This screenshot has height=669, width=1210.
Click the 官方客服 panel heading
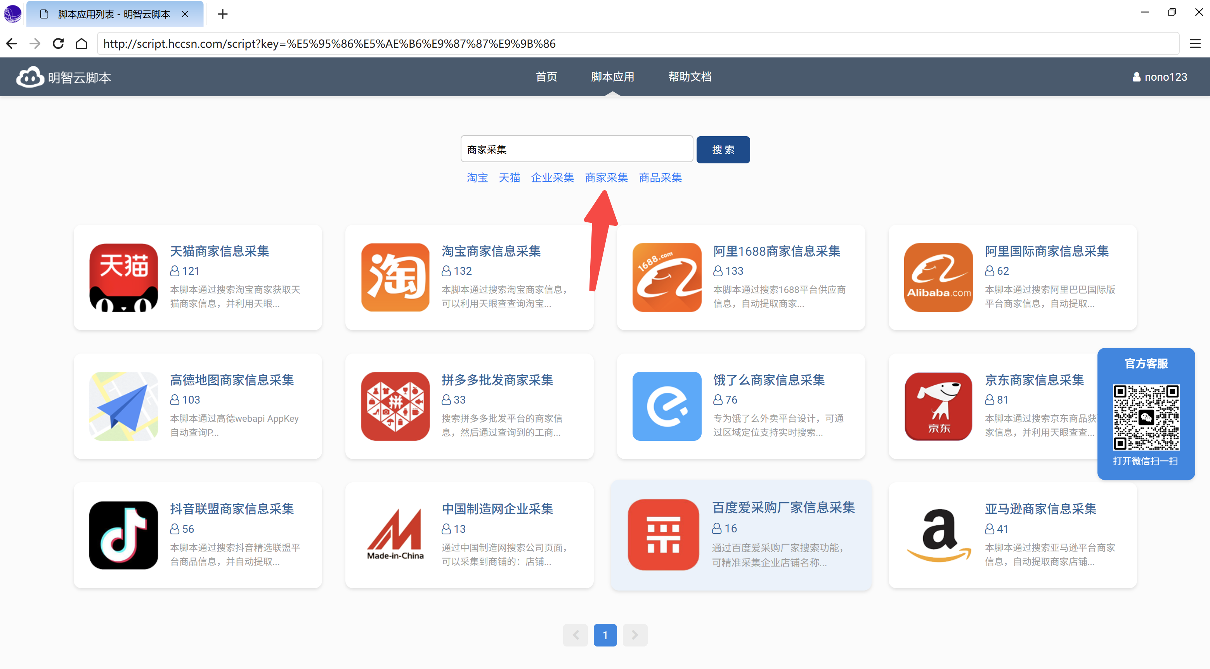pyautogui.click(x=1146, y=364)
